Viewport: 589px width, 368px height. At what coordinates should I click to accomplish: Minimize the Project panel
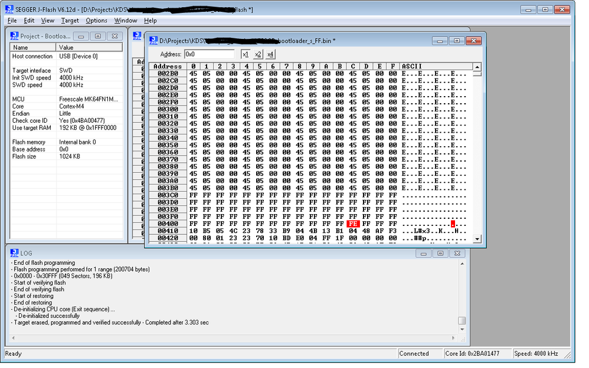point(81,36)
